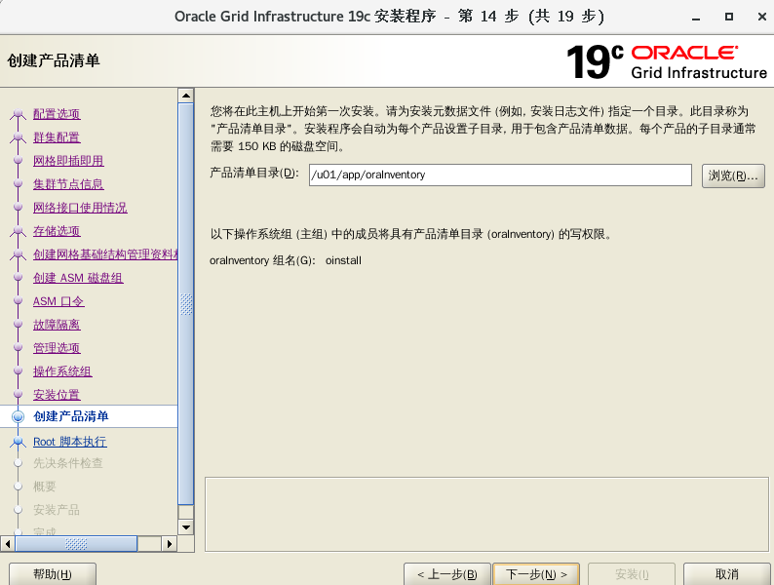774x585 pixels.
Task: Click the empty message area at bottom
Action: (x=486, y=514)
